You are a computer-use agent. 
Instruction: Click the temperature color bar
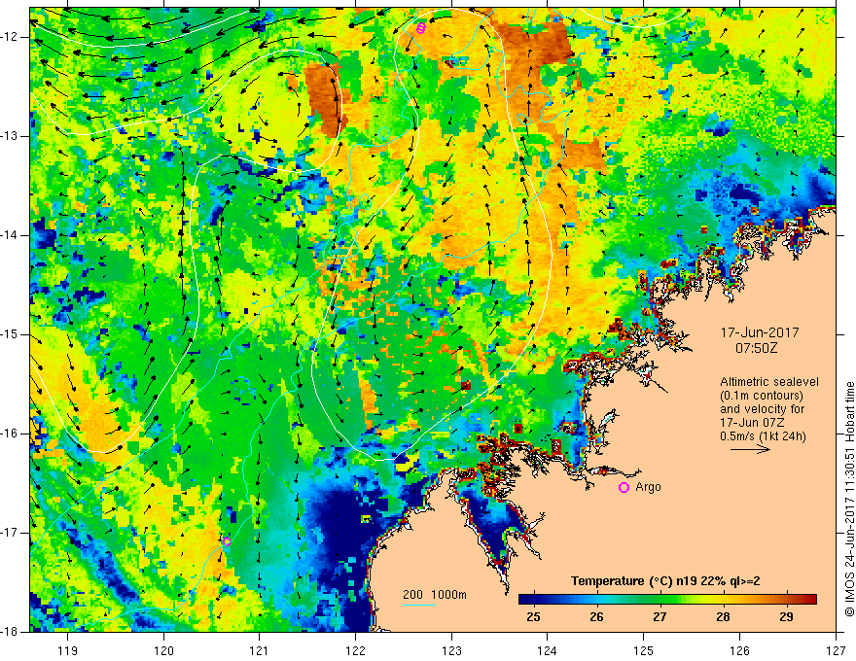coord(667,600)
